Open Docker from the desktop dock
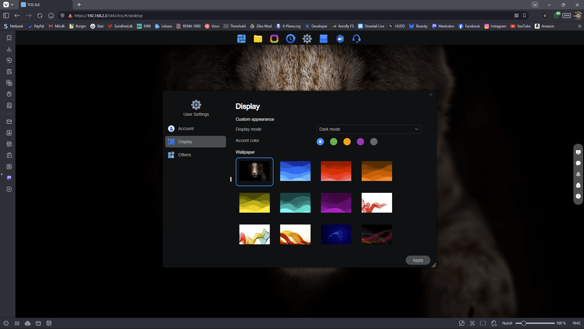This screenshot has width=584, height=329. [340, 39]
